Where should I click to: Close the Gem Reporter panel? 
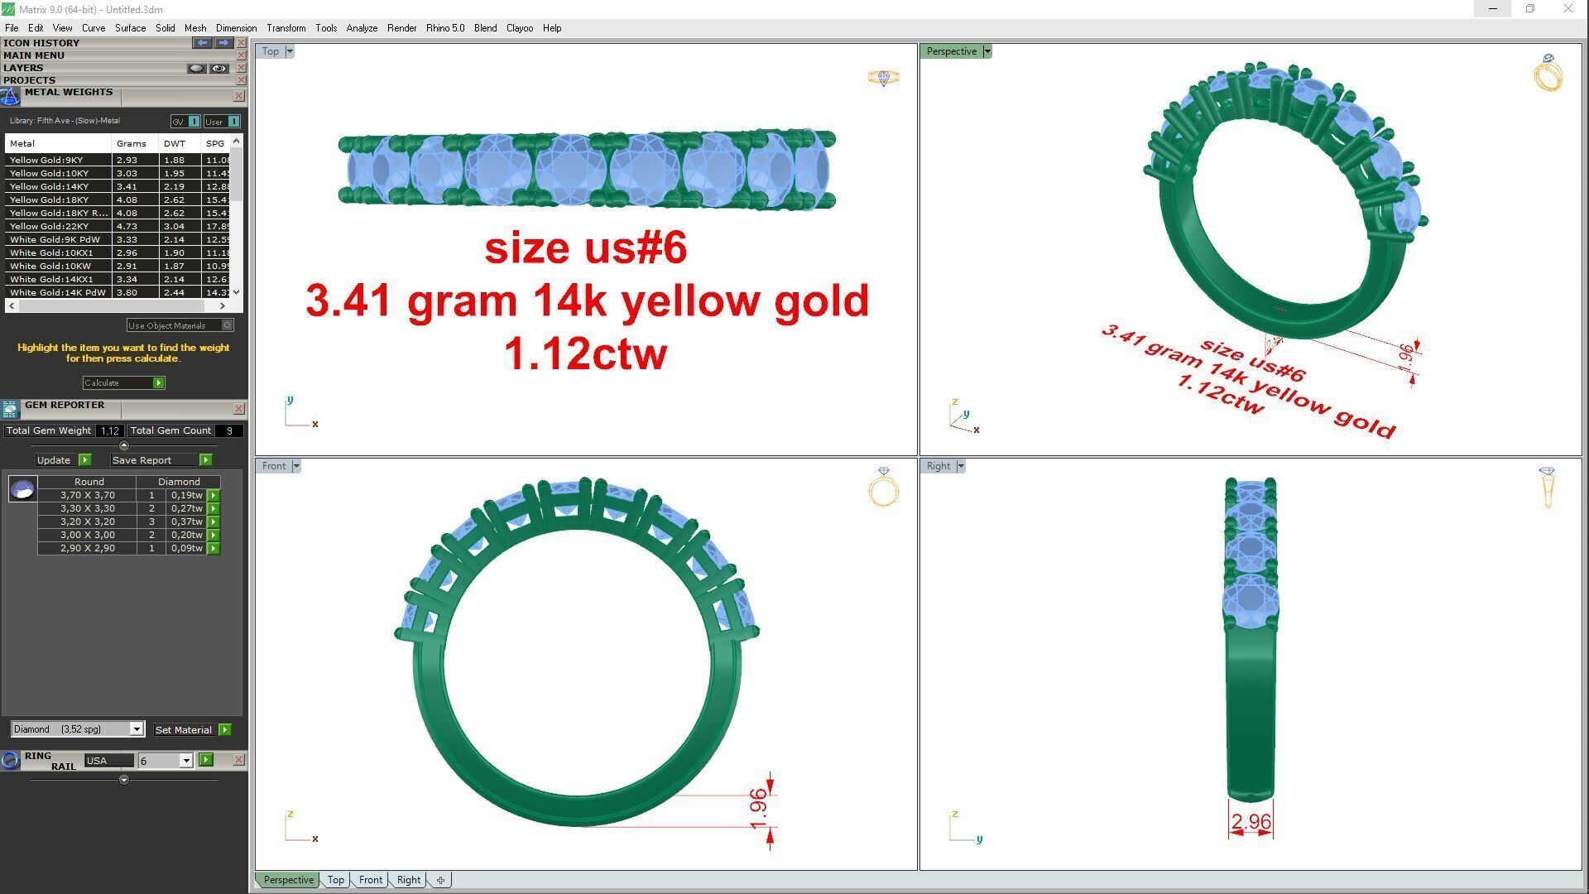[238, 409]
